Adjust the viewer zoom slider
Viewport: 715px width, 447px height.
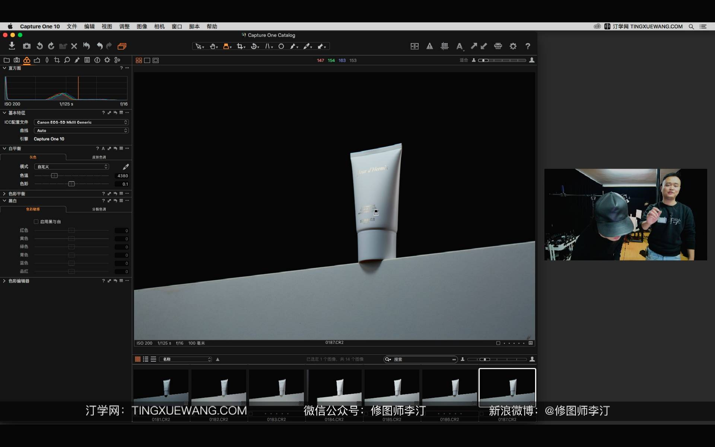pos(502,60)
